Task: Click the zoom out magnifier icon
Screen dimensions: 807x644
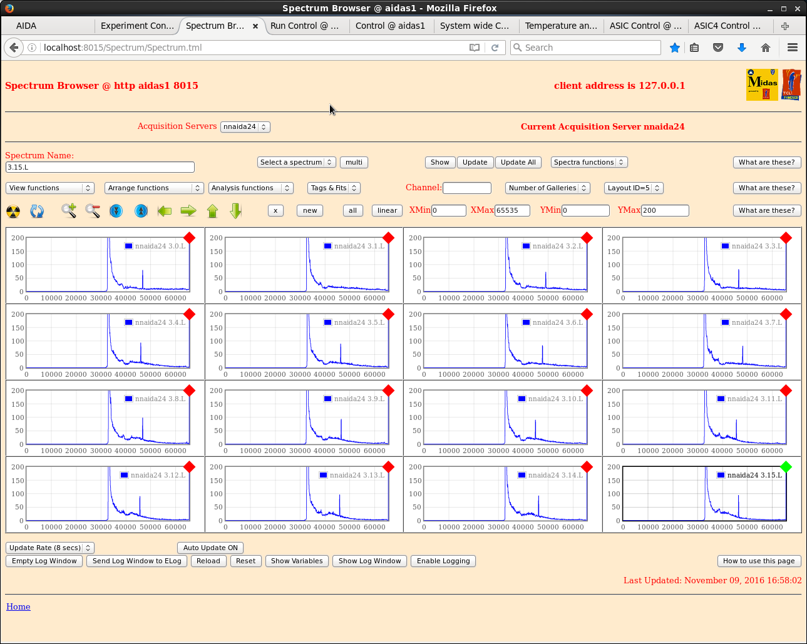Action: click(93, 211)
